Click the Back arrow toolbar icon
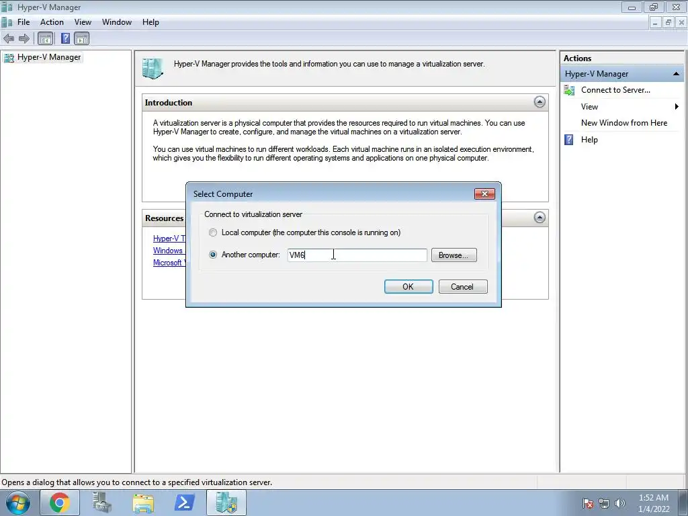 (9, 38)
